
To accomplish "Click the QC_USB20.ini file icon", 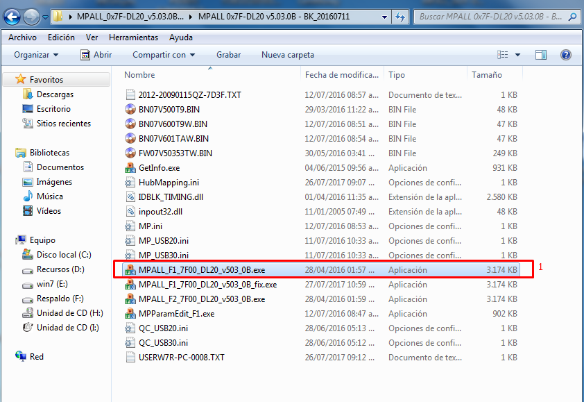I will (130, 328).
